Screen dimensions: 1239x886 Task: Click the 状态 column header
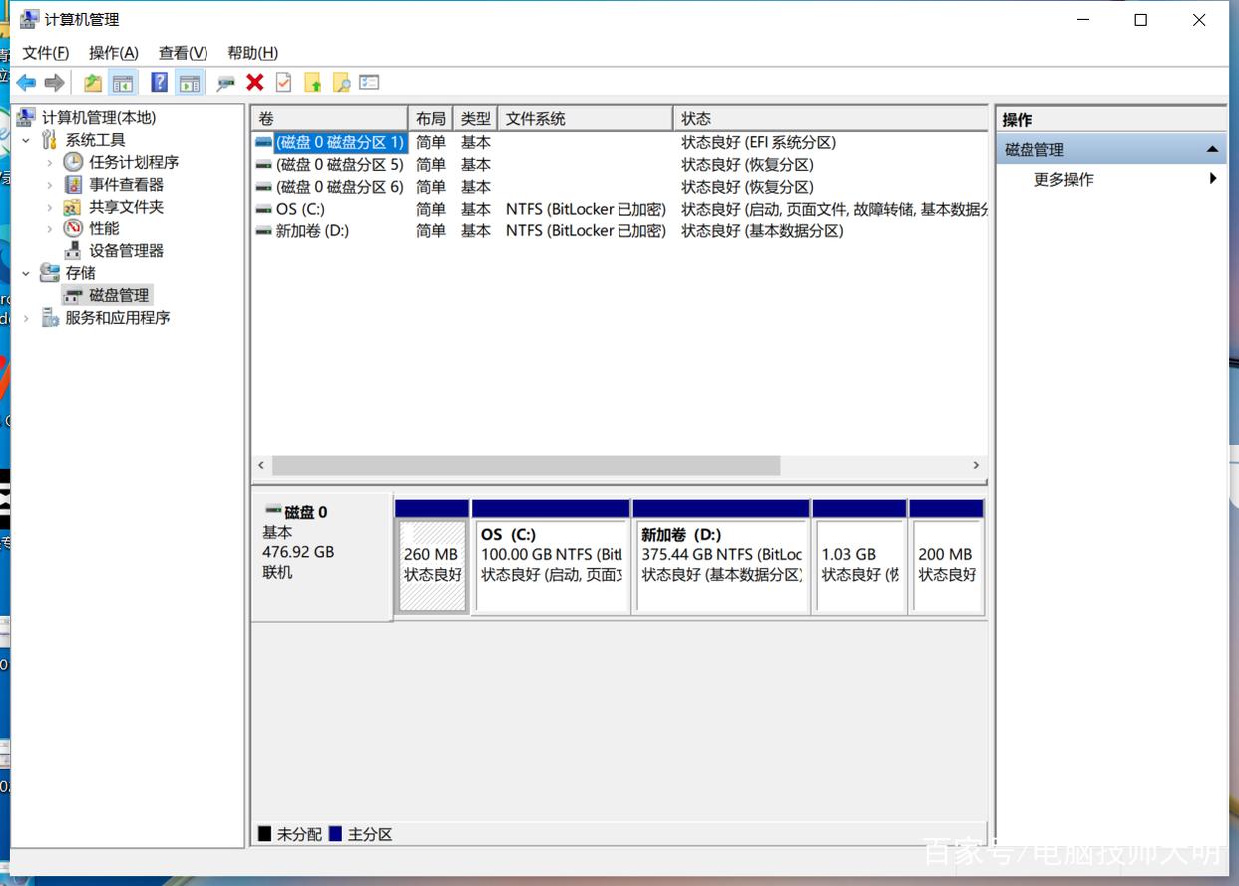click(696, 119)
